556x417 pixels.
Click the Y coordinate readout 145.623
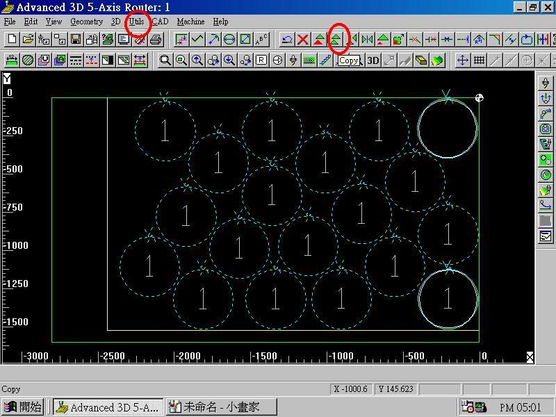396,389
